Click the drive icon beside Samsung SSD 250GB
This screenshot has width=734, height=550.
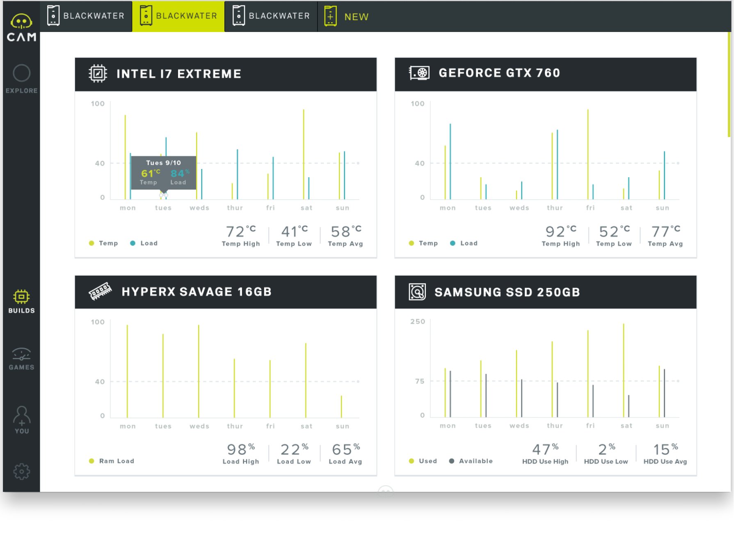point(417,292)
